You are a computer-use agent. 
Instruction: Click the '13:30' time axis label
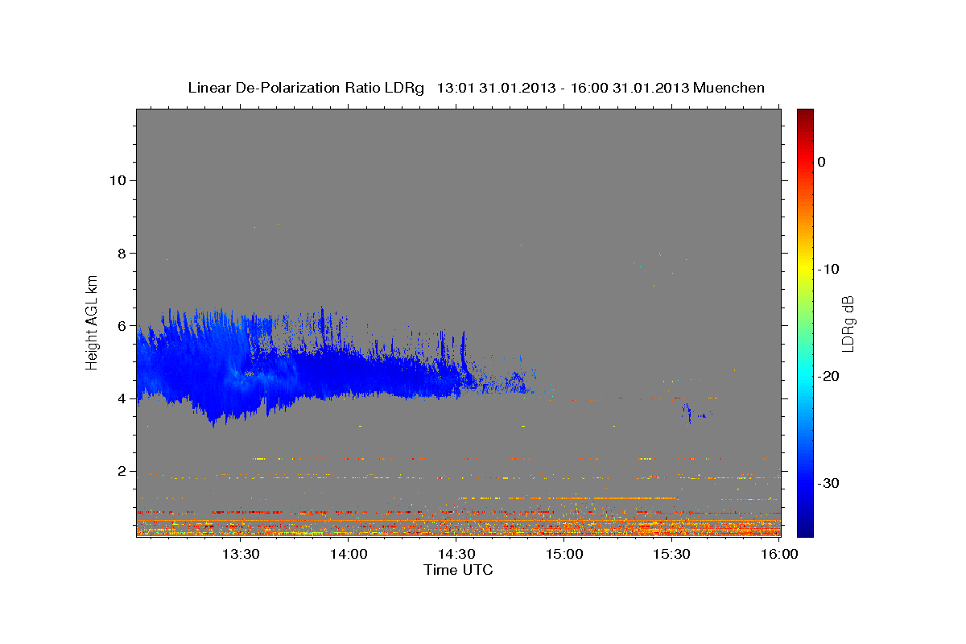(241, 554)
